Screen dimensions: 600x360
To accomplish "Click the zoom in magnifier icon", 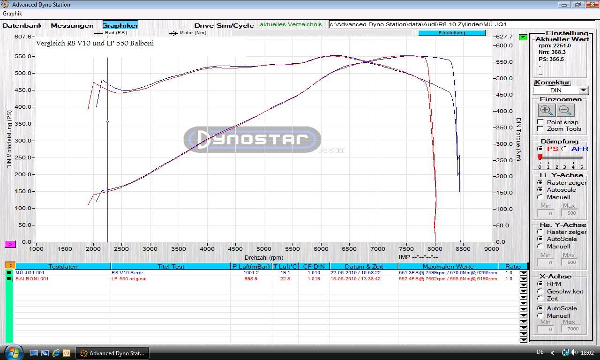I will pyautogui.click(x=547, y=110).
